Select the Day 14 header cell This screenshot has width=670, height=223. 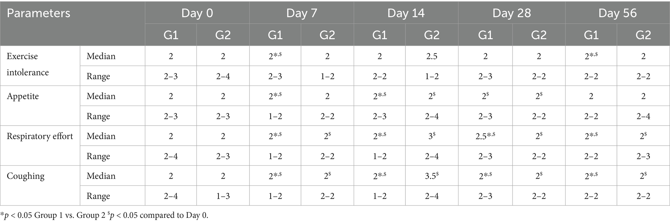(x=406, y=13)
